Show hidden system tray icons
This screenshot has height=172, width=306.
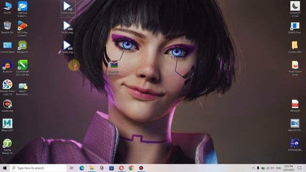click(253, 168)
